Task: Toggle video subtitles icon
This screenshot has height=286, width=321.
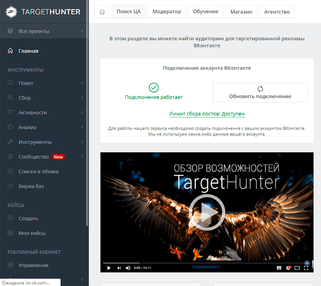Action: (279, 268)
